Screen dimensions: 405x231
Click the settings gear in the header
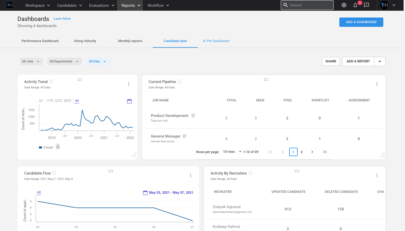[x=344, y=5]
